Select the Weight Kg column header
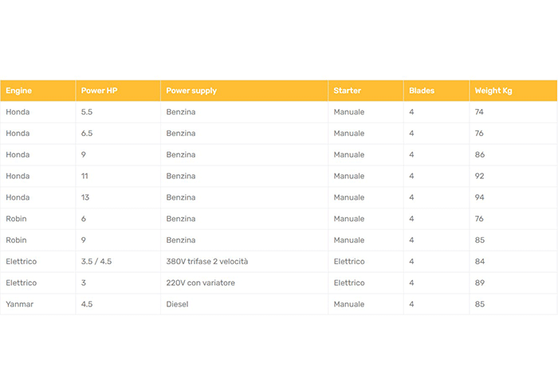This screenshot has height=390, width=558. pyautogui.click(x=513, y=91)
